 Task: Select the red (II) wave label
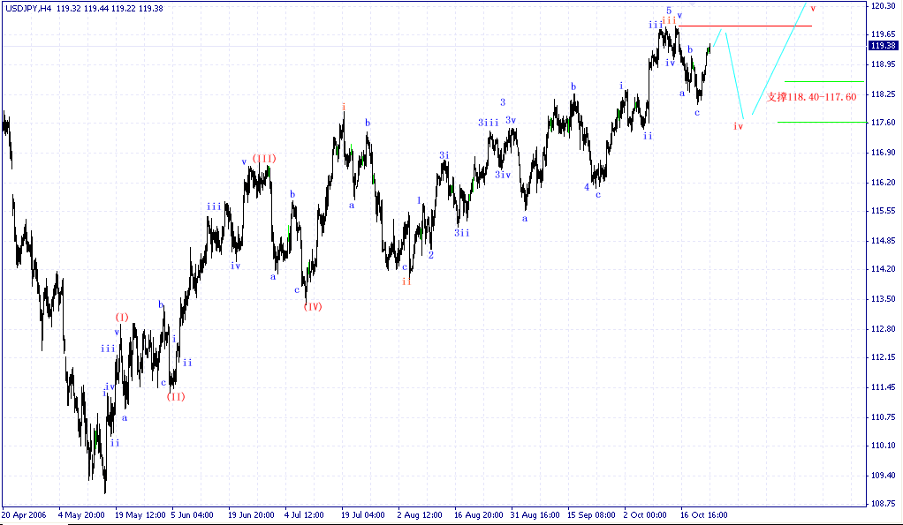[176, 396]
